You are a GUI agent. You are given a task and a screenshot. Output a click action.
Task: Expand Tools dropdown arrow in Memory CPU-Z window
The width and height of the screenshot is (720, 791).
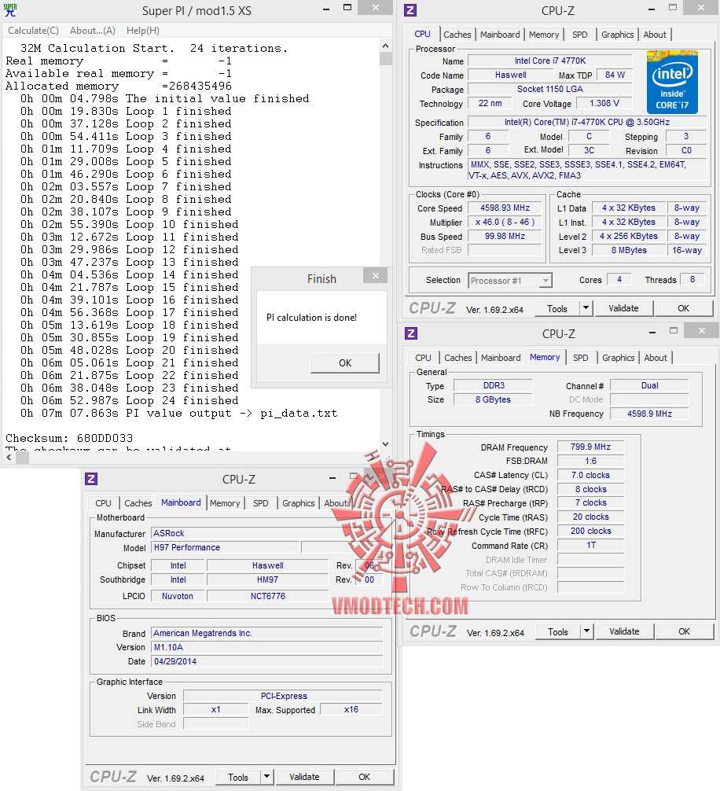pos(587,632)
